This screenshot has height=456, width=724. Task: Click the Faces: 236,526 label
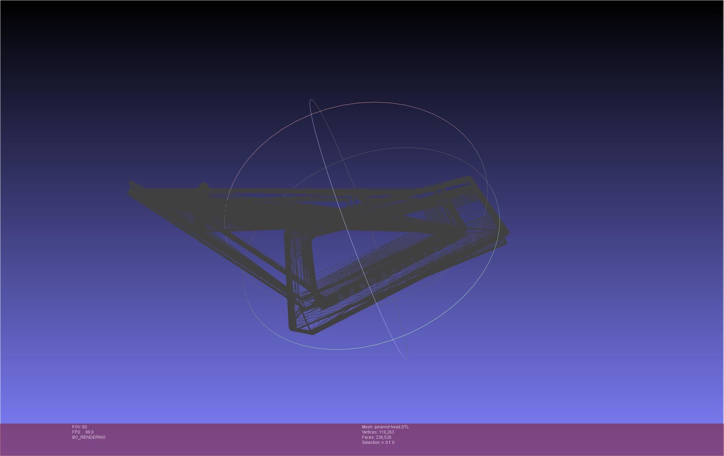point(377,437)
